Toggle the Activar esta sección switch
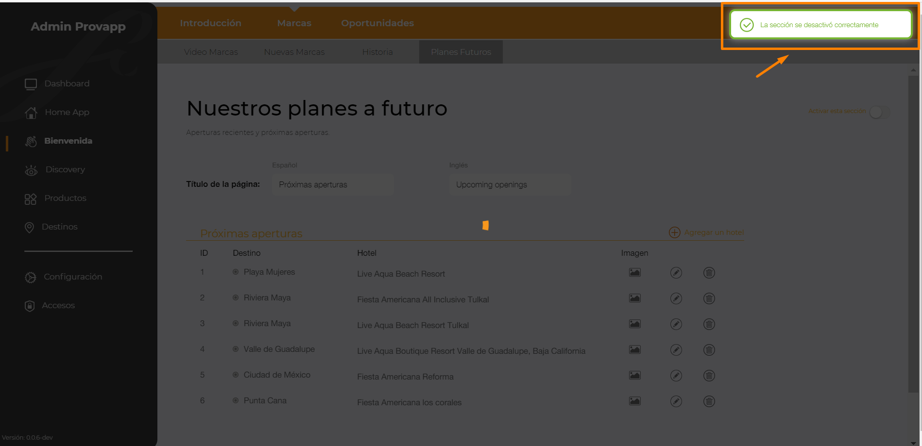The width and height of the screenshot is (922, 446). (880, 112)
